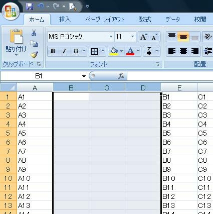Decrease font size with small A
213x214 pixels.
tap(154, 37)
